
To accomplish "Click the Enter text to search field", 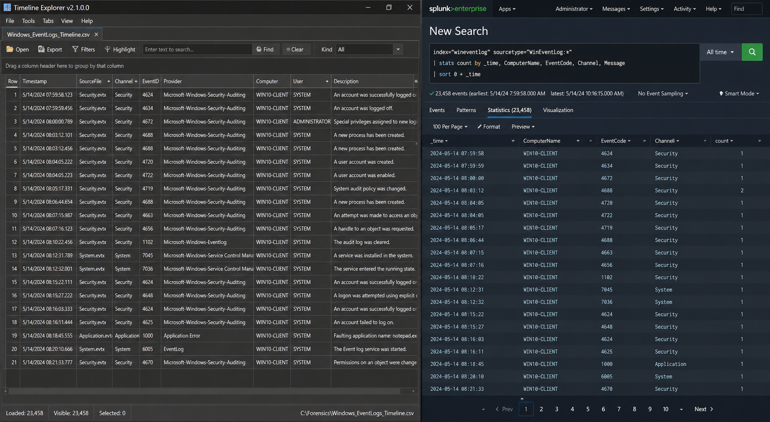I will tap(197, 50).
